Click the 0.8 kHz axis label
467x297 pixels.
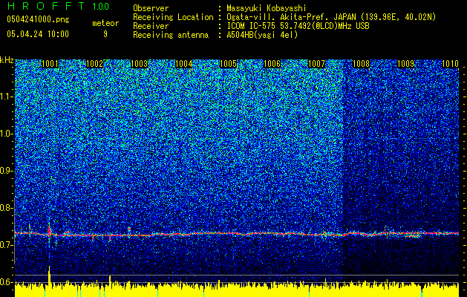[x=7, y=208]
